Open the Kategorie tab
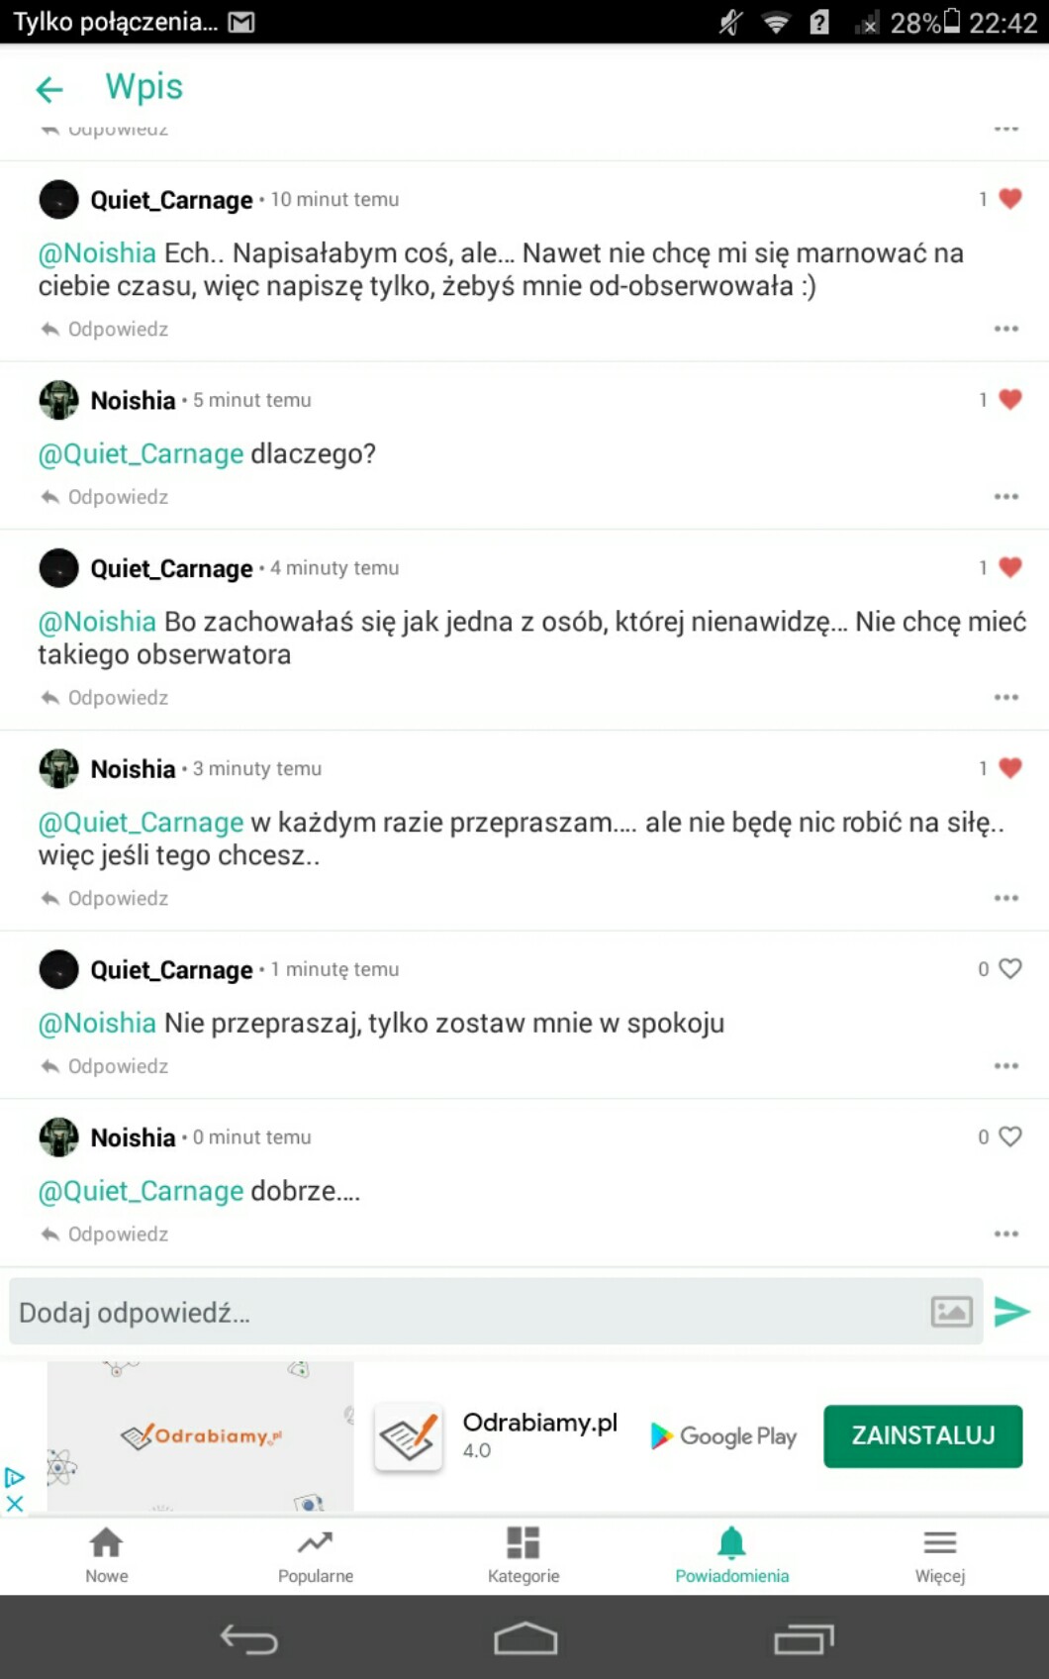 pos(524,1554)
